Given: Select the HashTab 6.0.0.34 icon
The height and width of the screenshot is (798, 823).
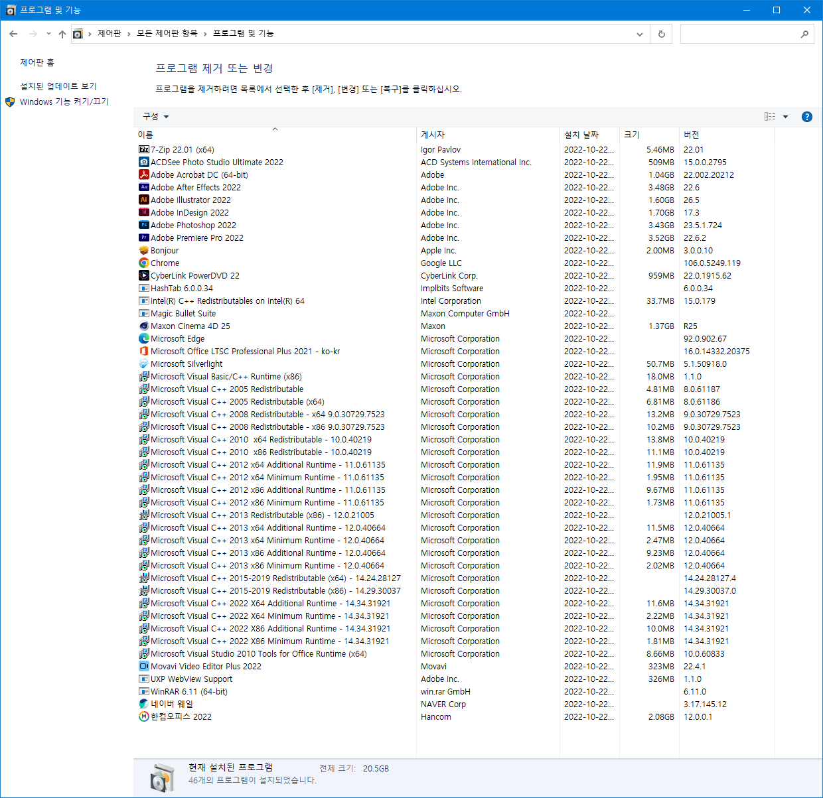Looking at the screenshot, I should click(x=144, y=289).
